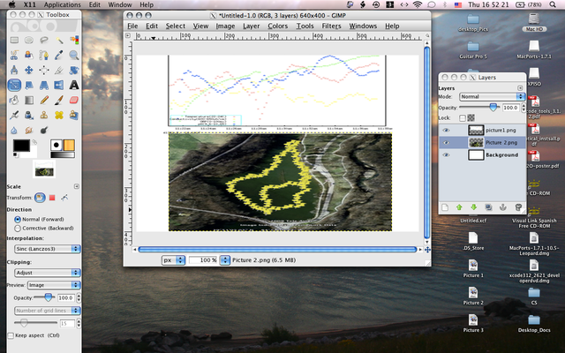
Task: Set transform to affect path
Action: pyautogui.click(x=64, y=198)
